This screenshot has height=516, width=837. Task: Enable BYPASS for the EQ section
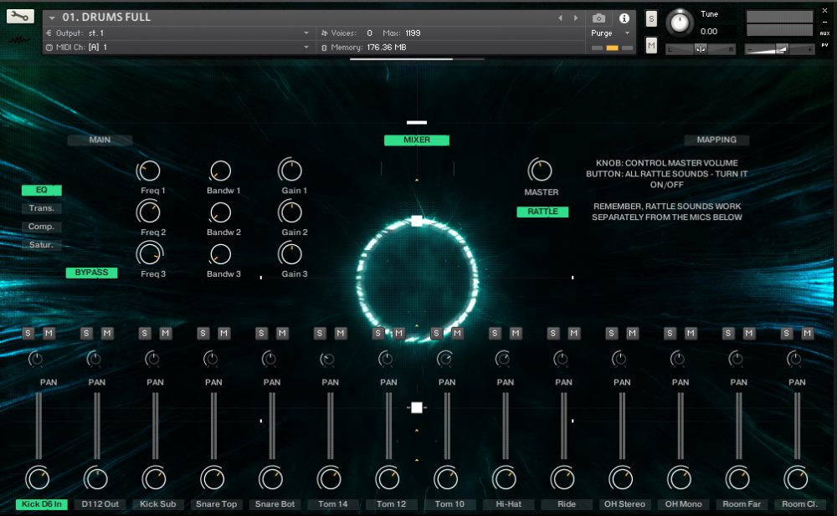coord(91,272)
